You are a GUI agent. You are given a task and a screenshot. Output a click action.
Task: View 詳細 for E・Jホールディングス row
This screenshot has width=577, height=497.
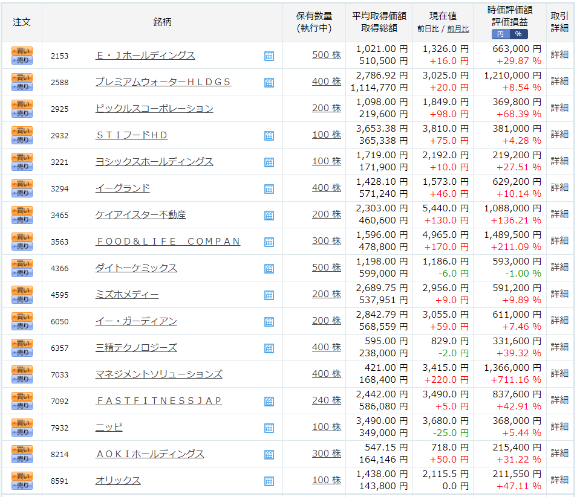pyautogui.click(x=559, y=55)
